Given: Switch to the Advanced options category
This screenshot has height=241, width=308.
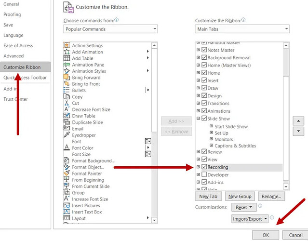Looking at the screenshot, I should click(x=13, y=56).
